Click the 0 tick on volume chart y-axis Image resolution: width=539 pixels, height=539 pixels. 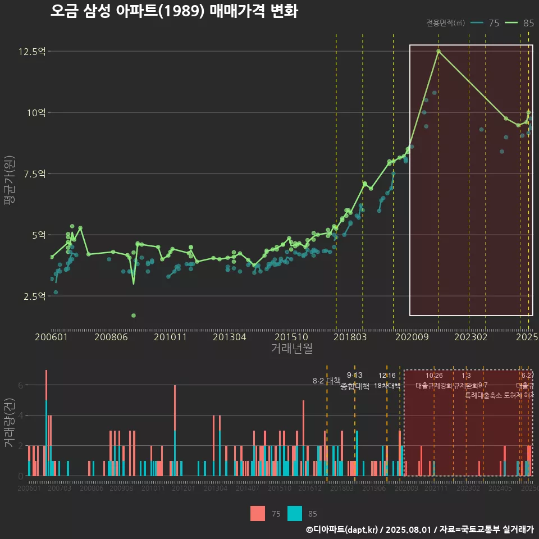point(21,476)
